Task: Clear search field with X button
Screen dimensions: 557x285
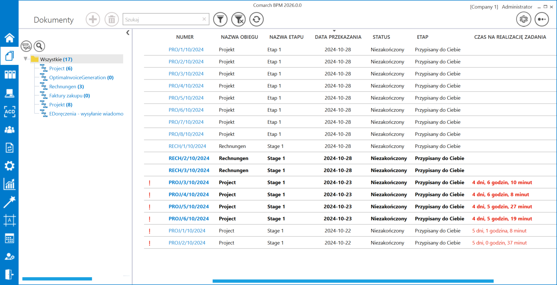Action: click(x=204, y=19)
